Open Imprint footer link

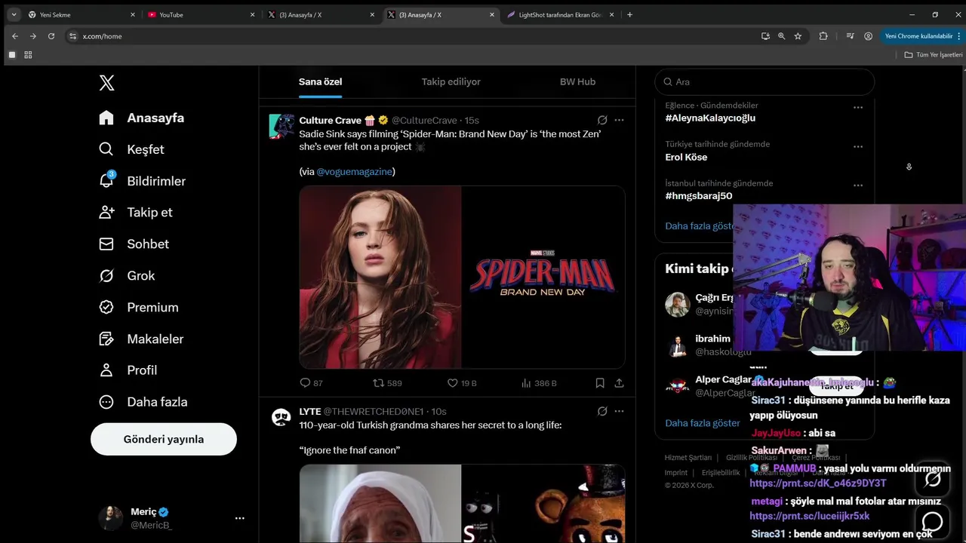(676, 473)
